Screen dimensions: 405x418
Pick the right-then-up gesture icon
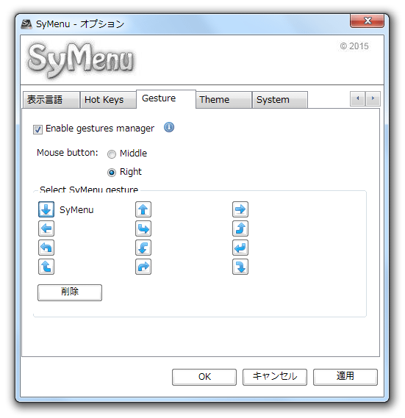240,228
